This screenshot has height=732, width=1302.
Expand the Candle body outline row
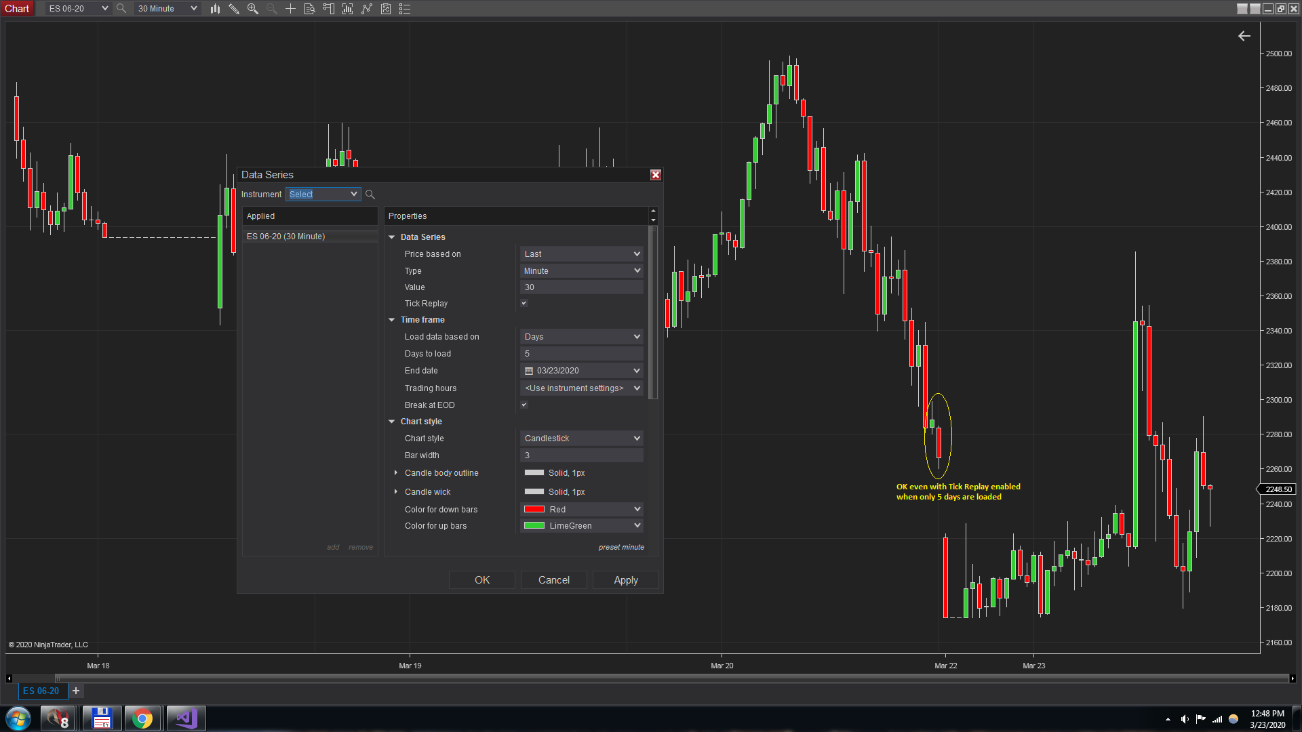click(396, 473)
